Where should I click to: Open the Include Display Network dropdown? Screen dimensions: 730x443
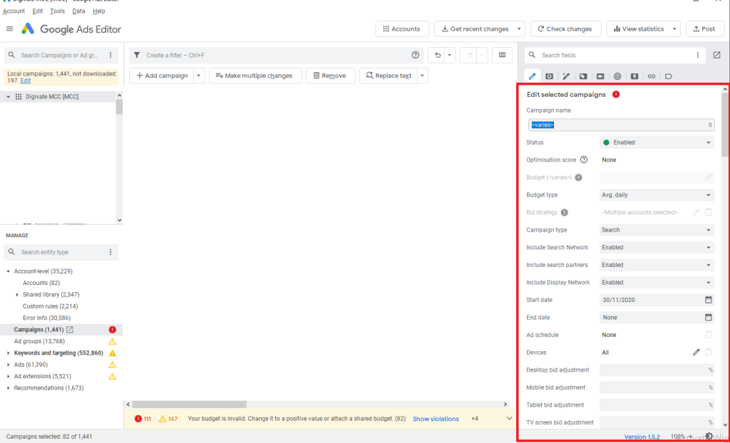tap(657, 283)
